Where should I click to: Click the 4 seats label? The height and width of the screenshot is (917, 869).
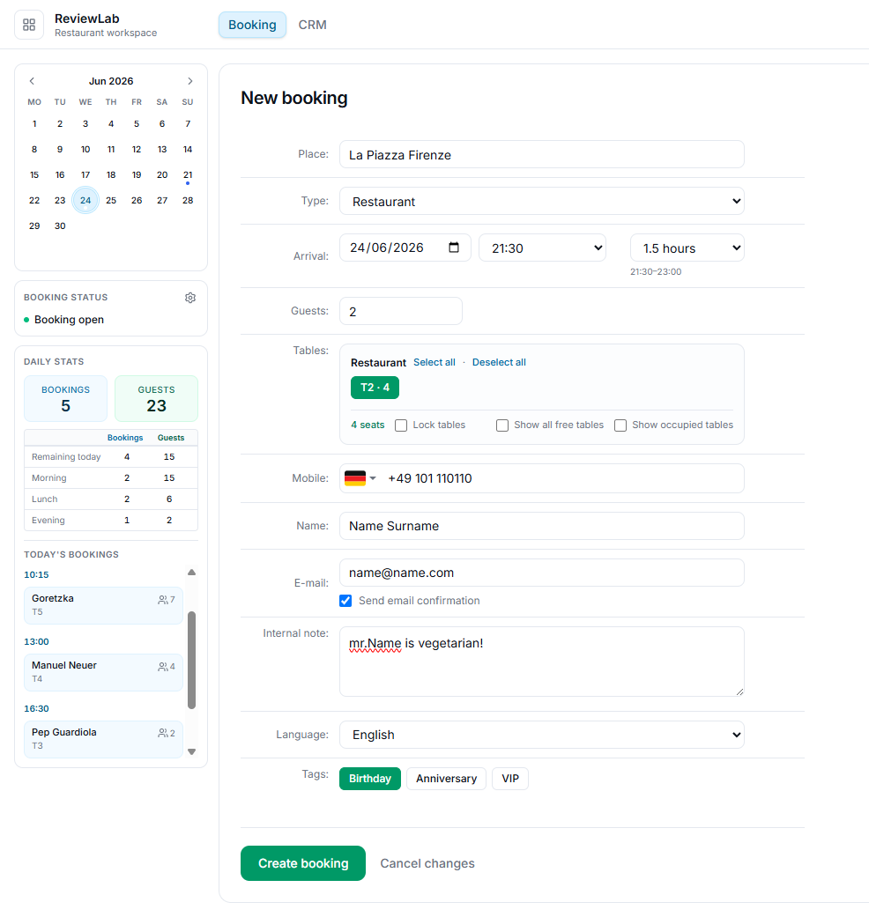coord(368,425)
